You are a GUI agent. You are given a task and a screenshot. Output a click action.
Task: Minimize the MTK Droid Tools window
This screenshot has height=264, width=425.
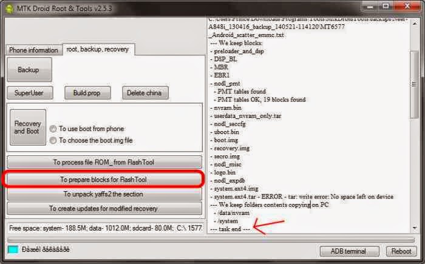pyautogui.click(x=369, y=7)
